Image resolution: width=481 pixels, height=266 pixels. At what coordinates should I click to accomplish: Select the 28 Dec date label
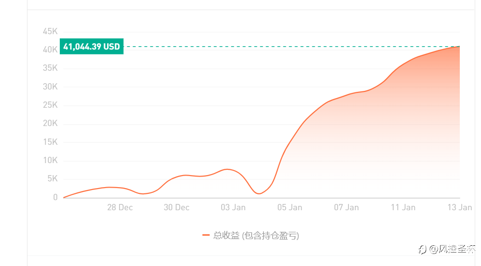[120, 207]
